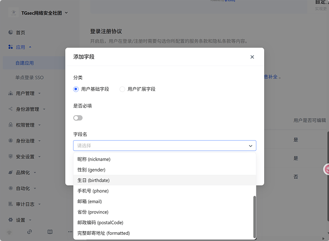Screen dimensions: 329x241
Task: Click the 身份源管理 share icon
Action: (11, 108)
